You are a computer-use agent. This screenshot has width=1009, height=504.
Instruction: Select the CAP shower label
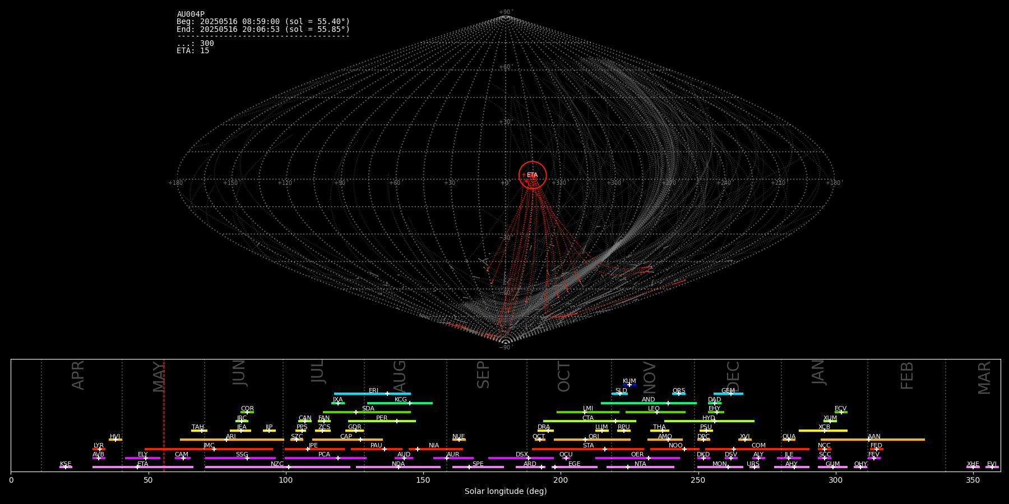[346, 437]
